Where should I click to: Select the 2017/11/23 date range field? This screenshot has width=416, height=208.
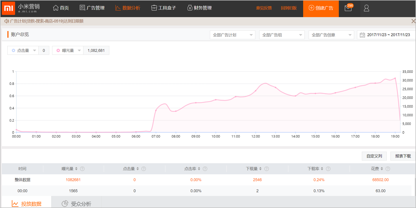(388, 35)
